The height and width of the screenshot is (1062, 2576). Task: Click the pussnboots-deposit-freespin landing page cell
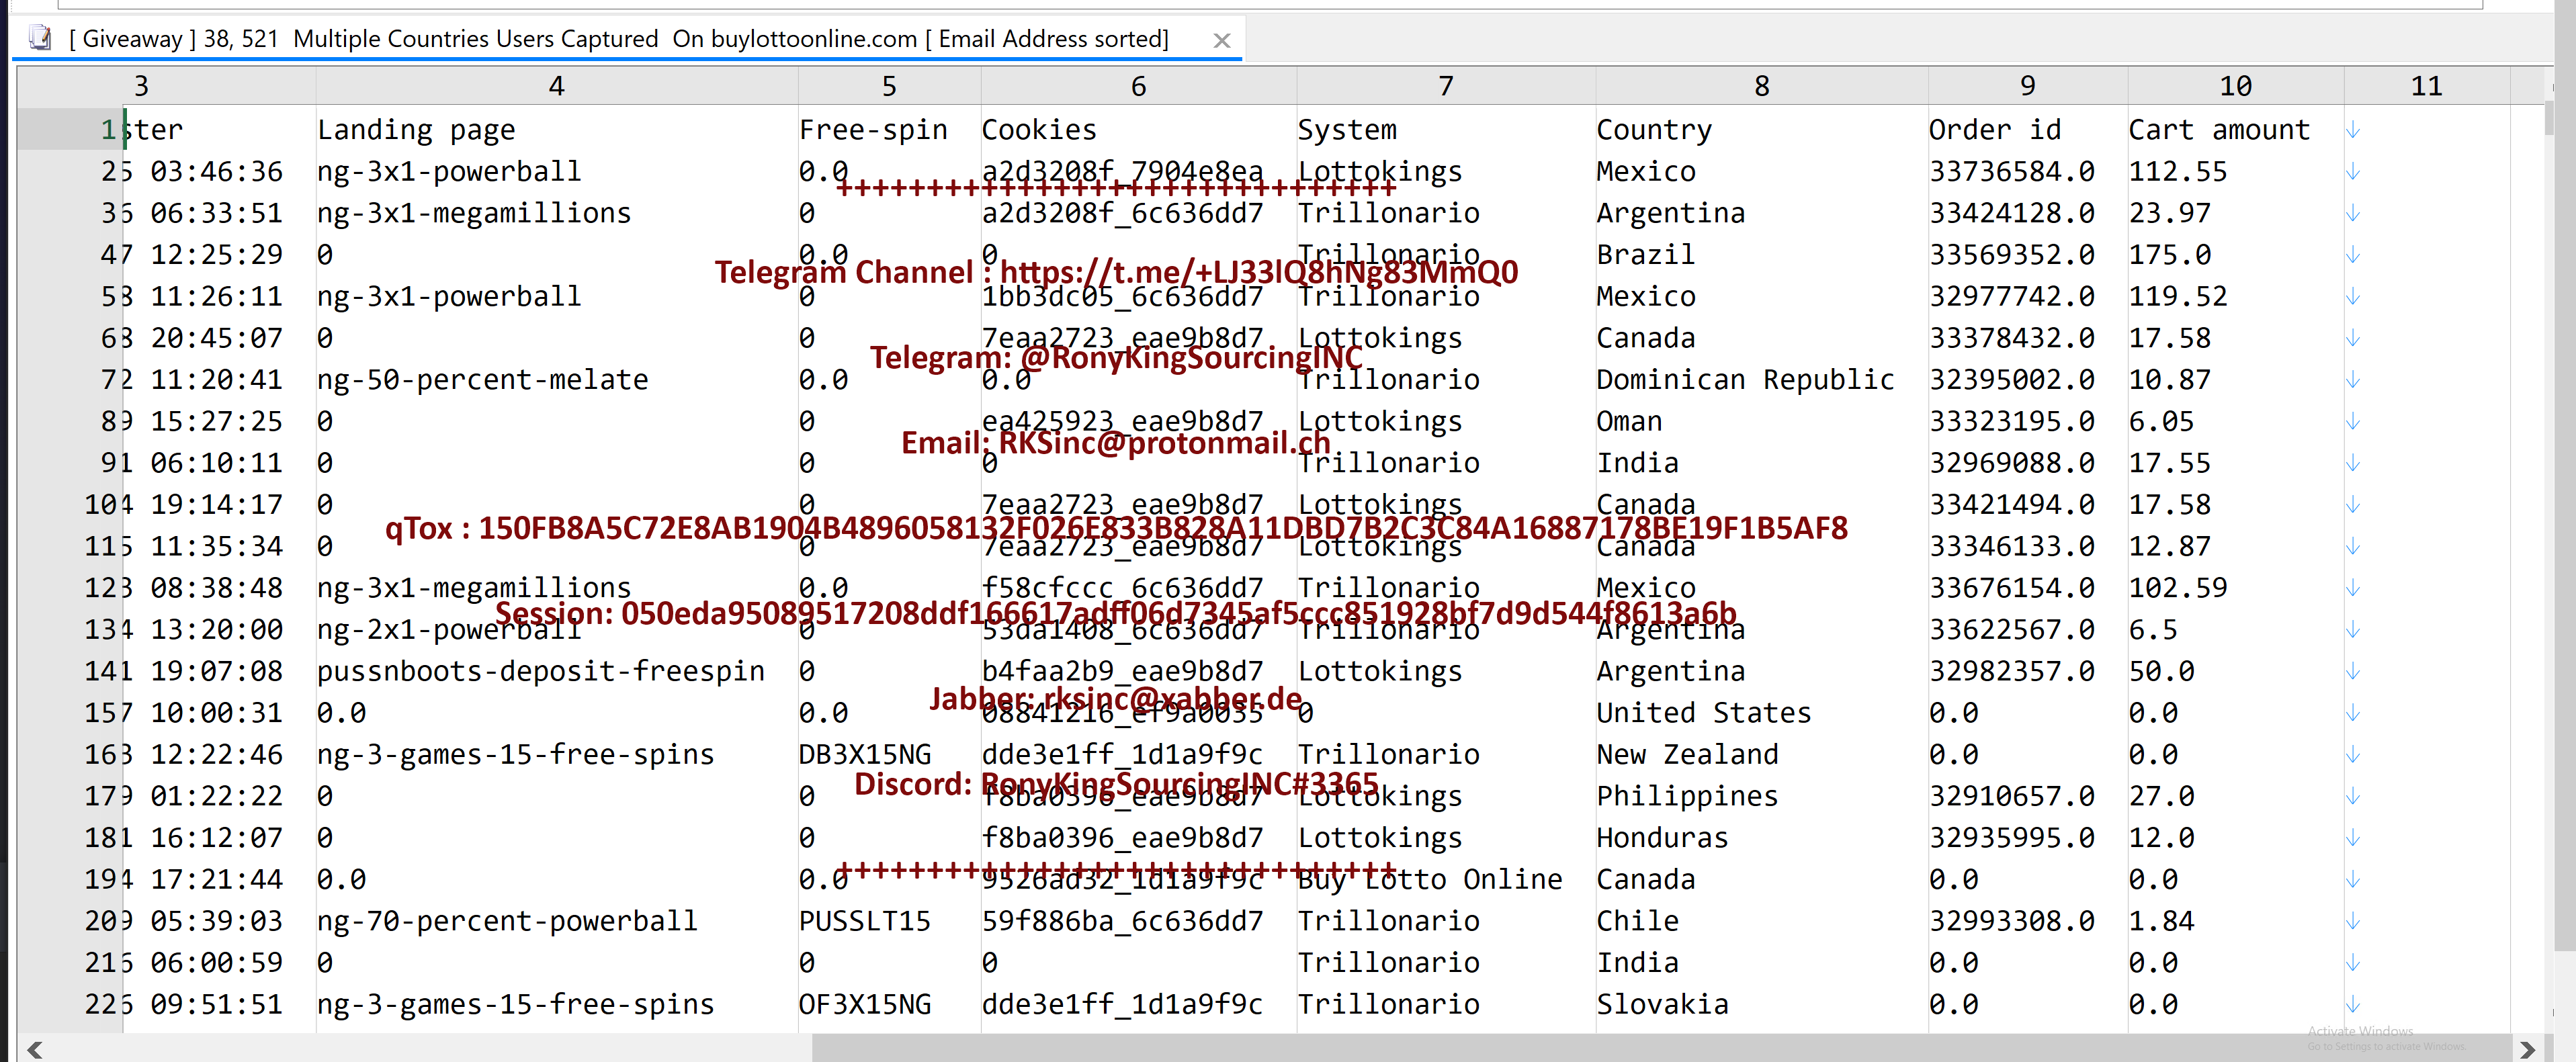540,671
